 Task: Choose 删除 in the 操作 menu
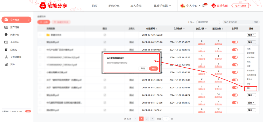[x=249, y=88]
